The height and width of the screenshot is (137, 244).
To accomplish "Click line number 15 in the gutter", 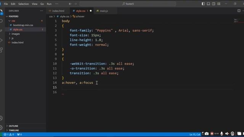I will (x=55, y=88).
